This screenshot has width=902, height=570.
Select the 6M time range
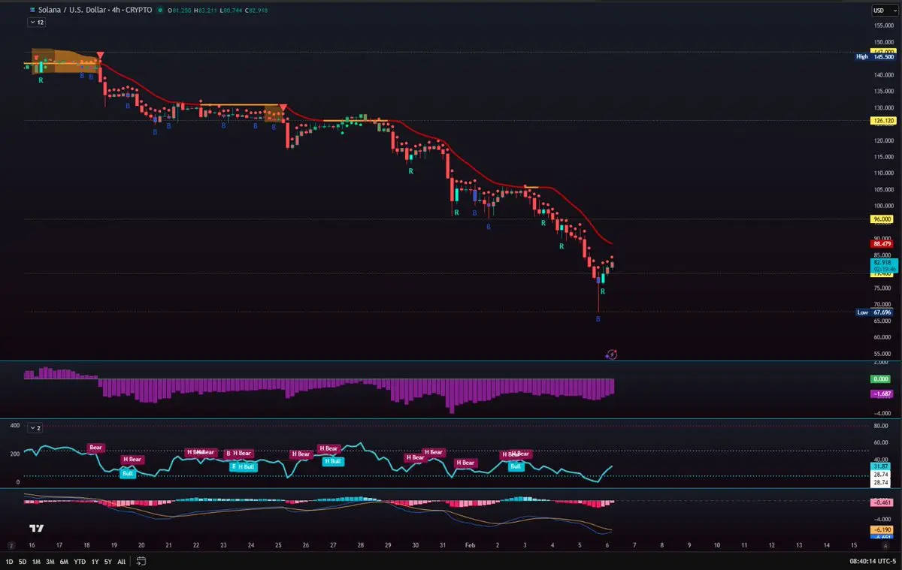click(64, 561)
